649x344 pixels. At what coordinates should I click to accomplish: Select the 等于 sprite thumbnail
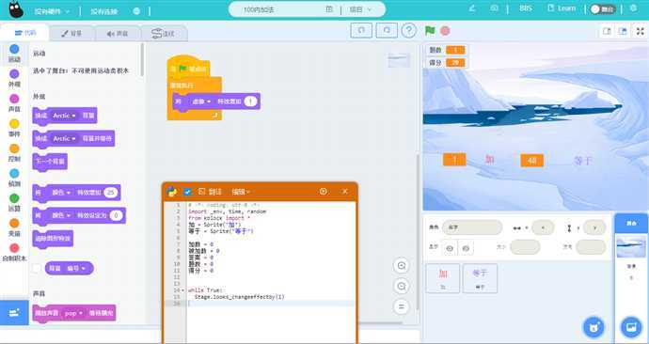click(x=480, y=278)
